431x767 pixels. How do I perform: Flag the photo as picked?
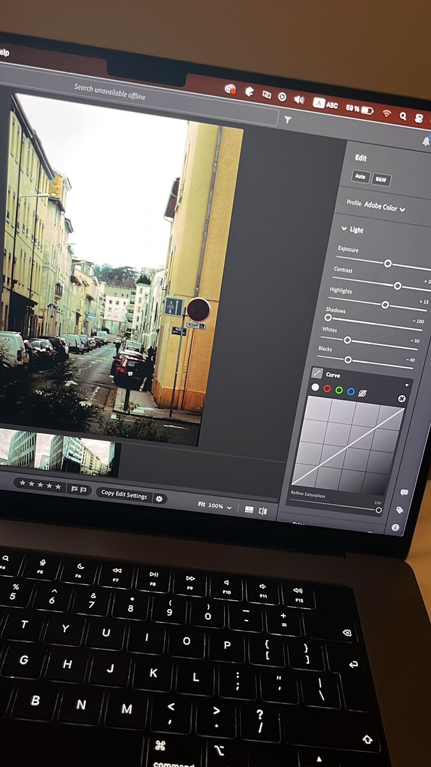tap(74, 489)
